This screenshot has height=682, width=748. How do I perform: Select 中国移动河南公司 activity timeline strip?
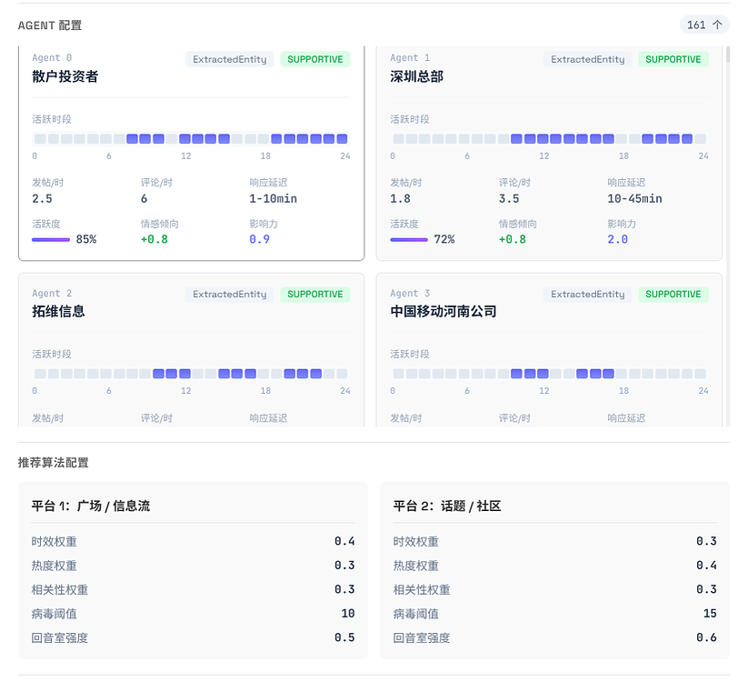tap(549, 374)
